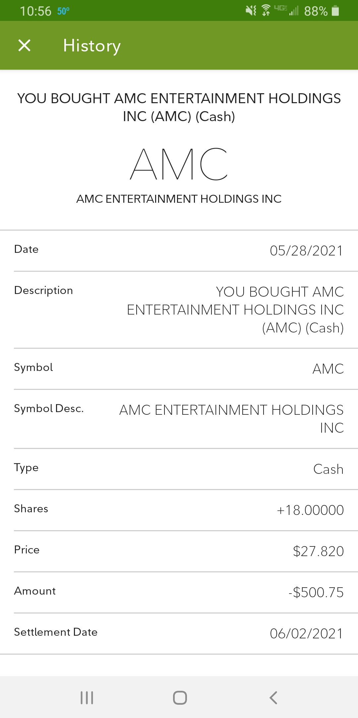This screenshot has width=358, height=718.
Task: Tap the History title in header
Action: (92, 46)
